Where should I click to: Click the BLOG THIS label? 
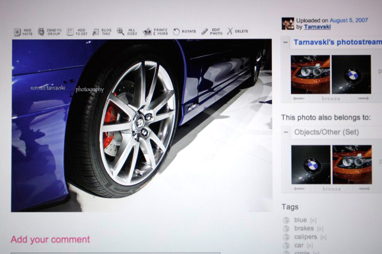[x=106, y=32]
